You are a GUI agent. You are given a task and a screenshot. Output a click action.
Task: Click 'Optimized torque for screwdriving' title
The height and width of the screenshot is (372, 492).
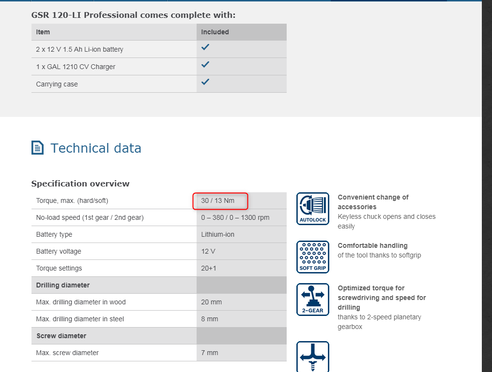pos(382,298)
